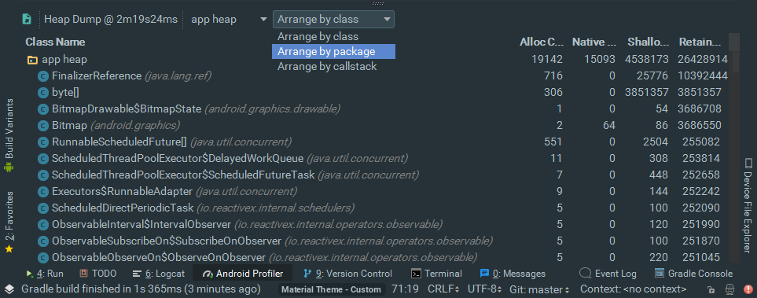Collapse the Arrange by class combo box

(333, 20)
